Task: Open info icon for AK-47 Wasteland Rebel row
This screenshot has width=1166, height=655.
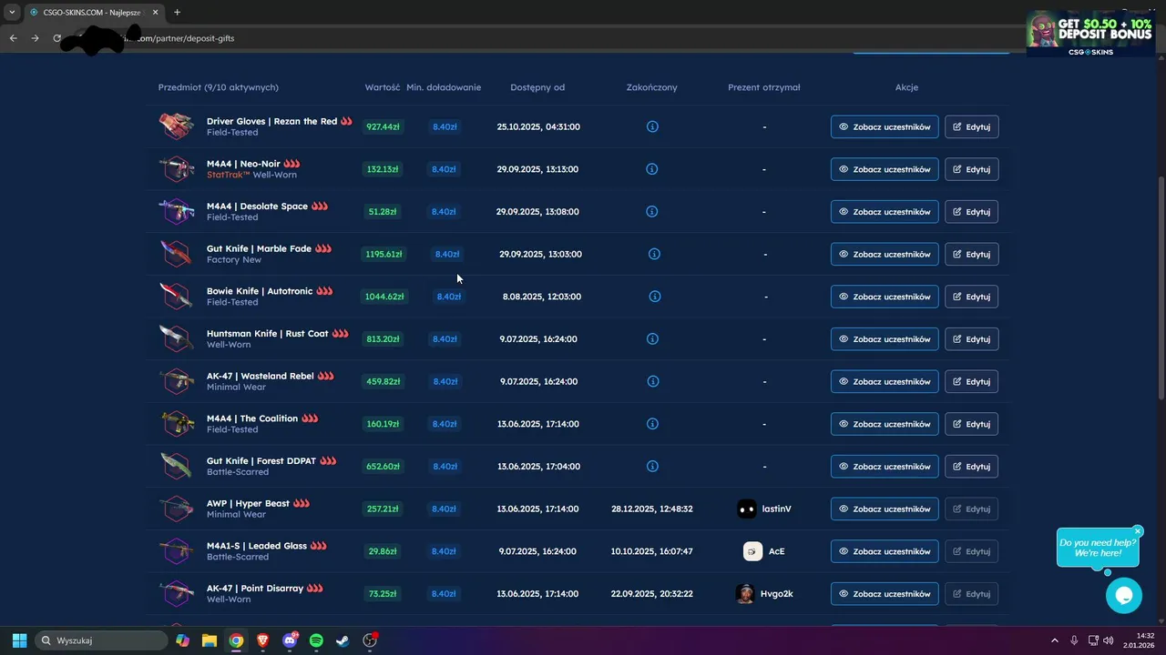Action: pos(652,381)
